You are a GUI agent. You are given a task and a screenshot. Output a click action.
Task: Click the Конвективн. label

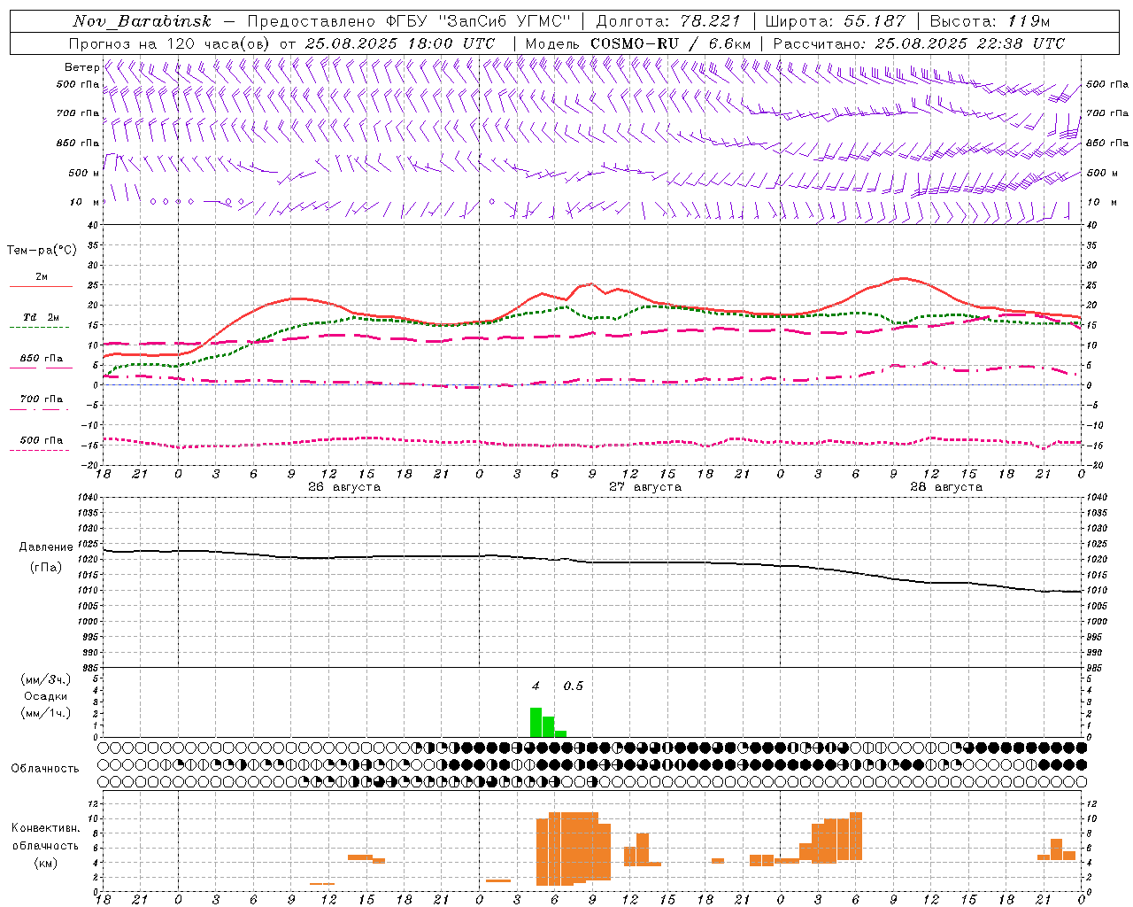point(46,828)
